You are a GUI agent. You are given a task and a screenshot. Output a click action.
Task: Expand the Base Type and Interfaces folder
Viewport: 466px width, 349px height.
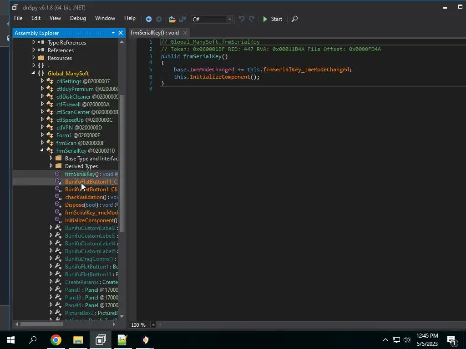click(51, 158)
